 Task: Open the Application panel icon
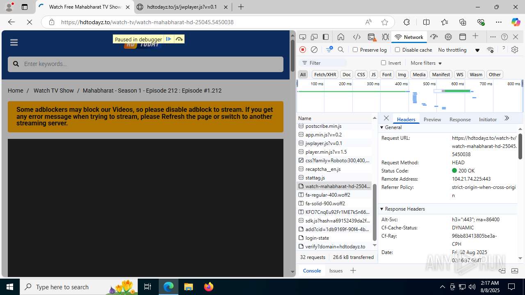point(463,37)
